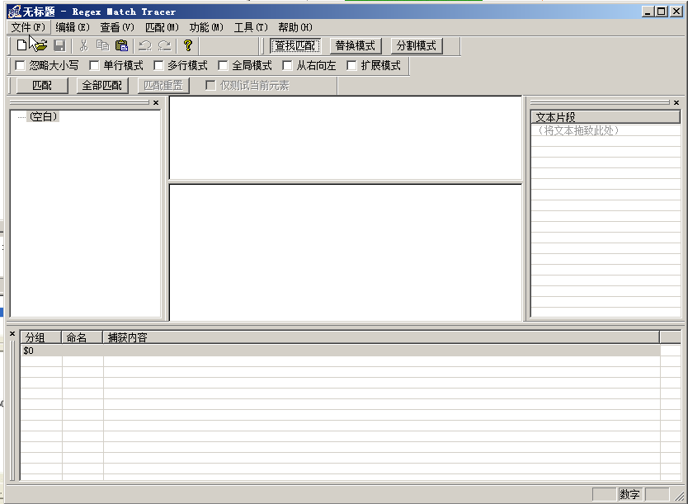Click the 命名 column header
The image size is (688, 504).
pos(82,337)
